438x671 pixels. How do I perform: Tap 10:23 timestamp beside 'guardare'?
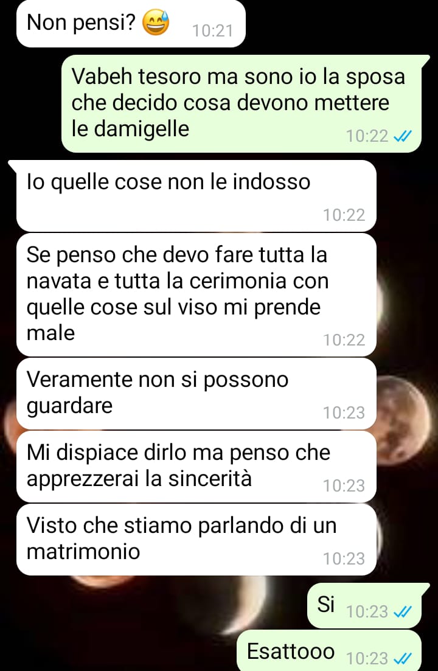(x=344, y=412)
